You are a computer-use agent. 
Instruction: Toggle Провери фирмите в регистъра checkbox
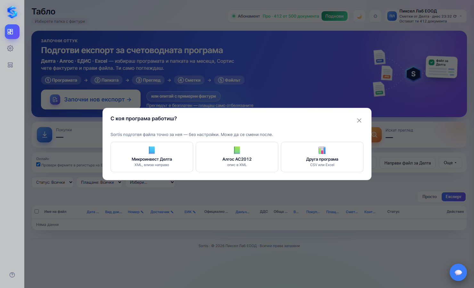click(38, 164)
